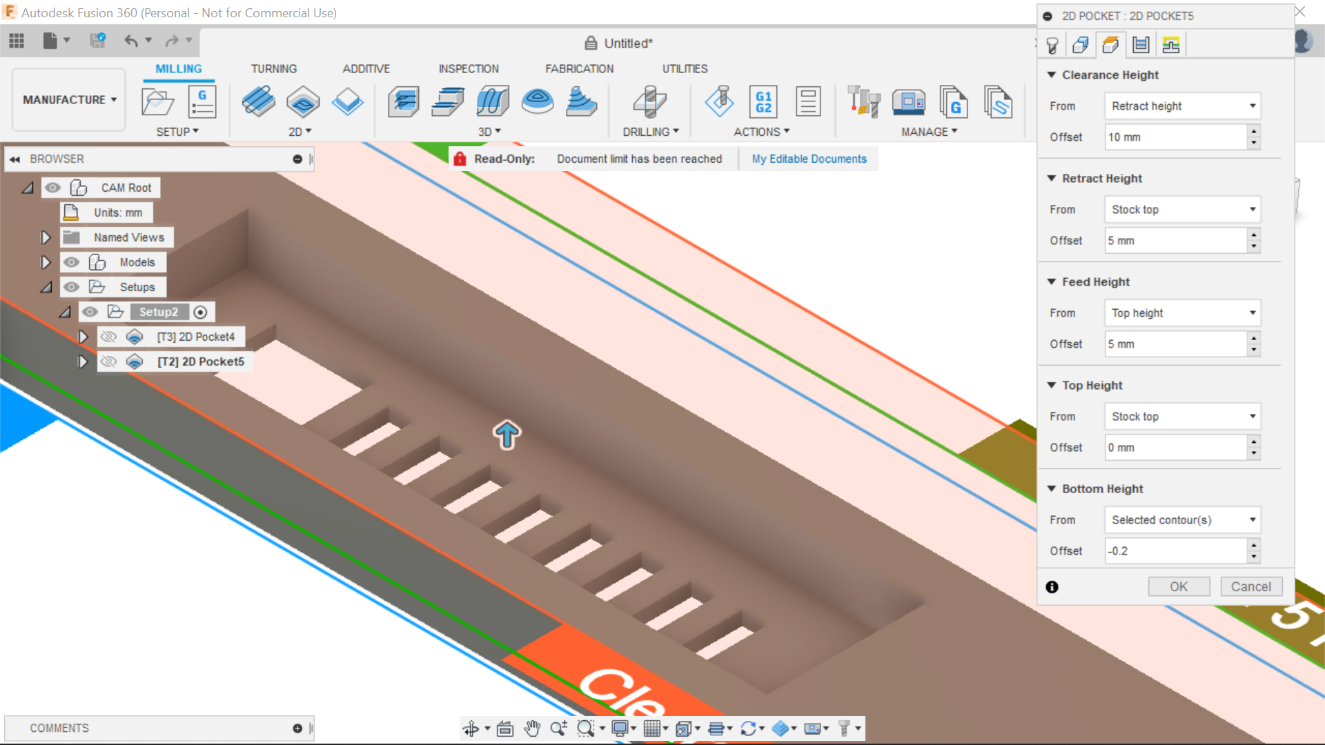Select the Orbit icon in the navigation bar
Image resolution: width=1325 pixels, height=745 pixels.
(x=473, y=728)
